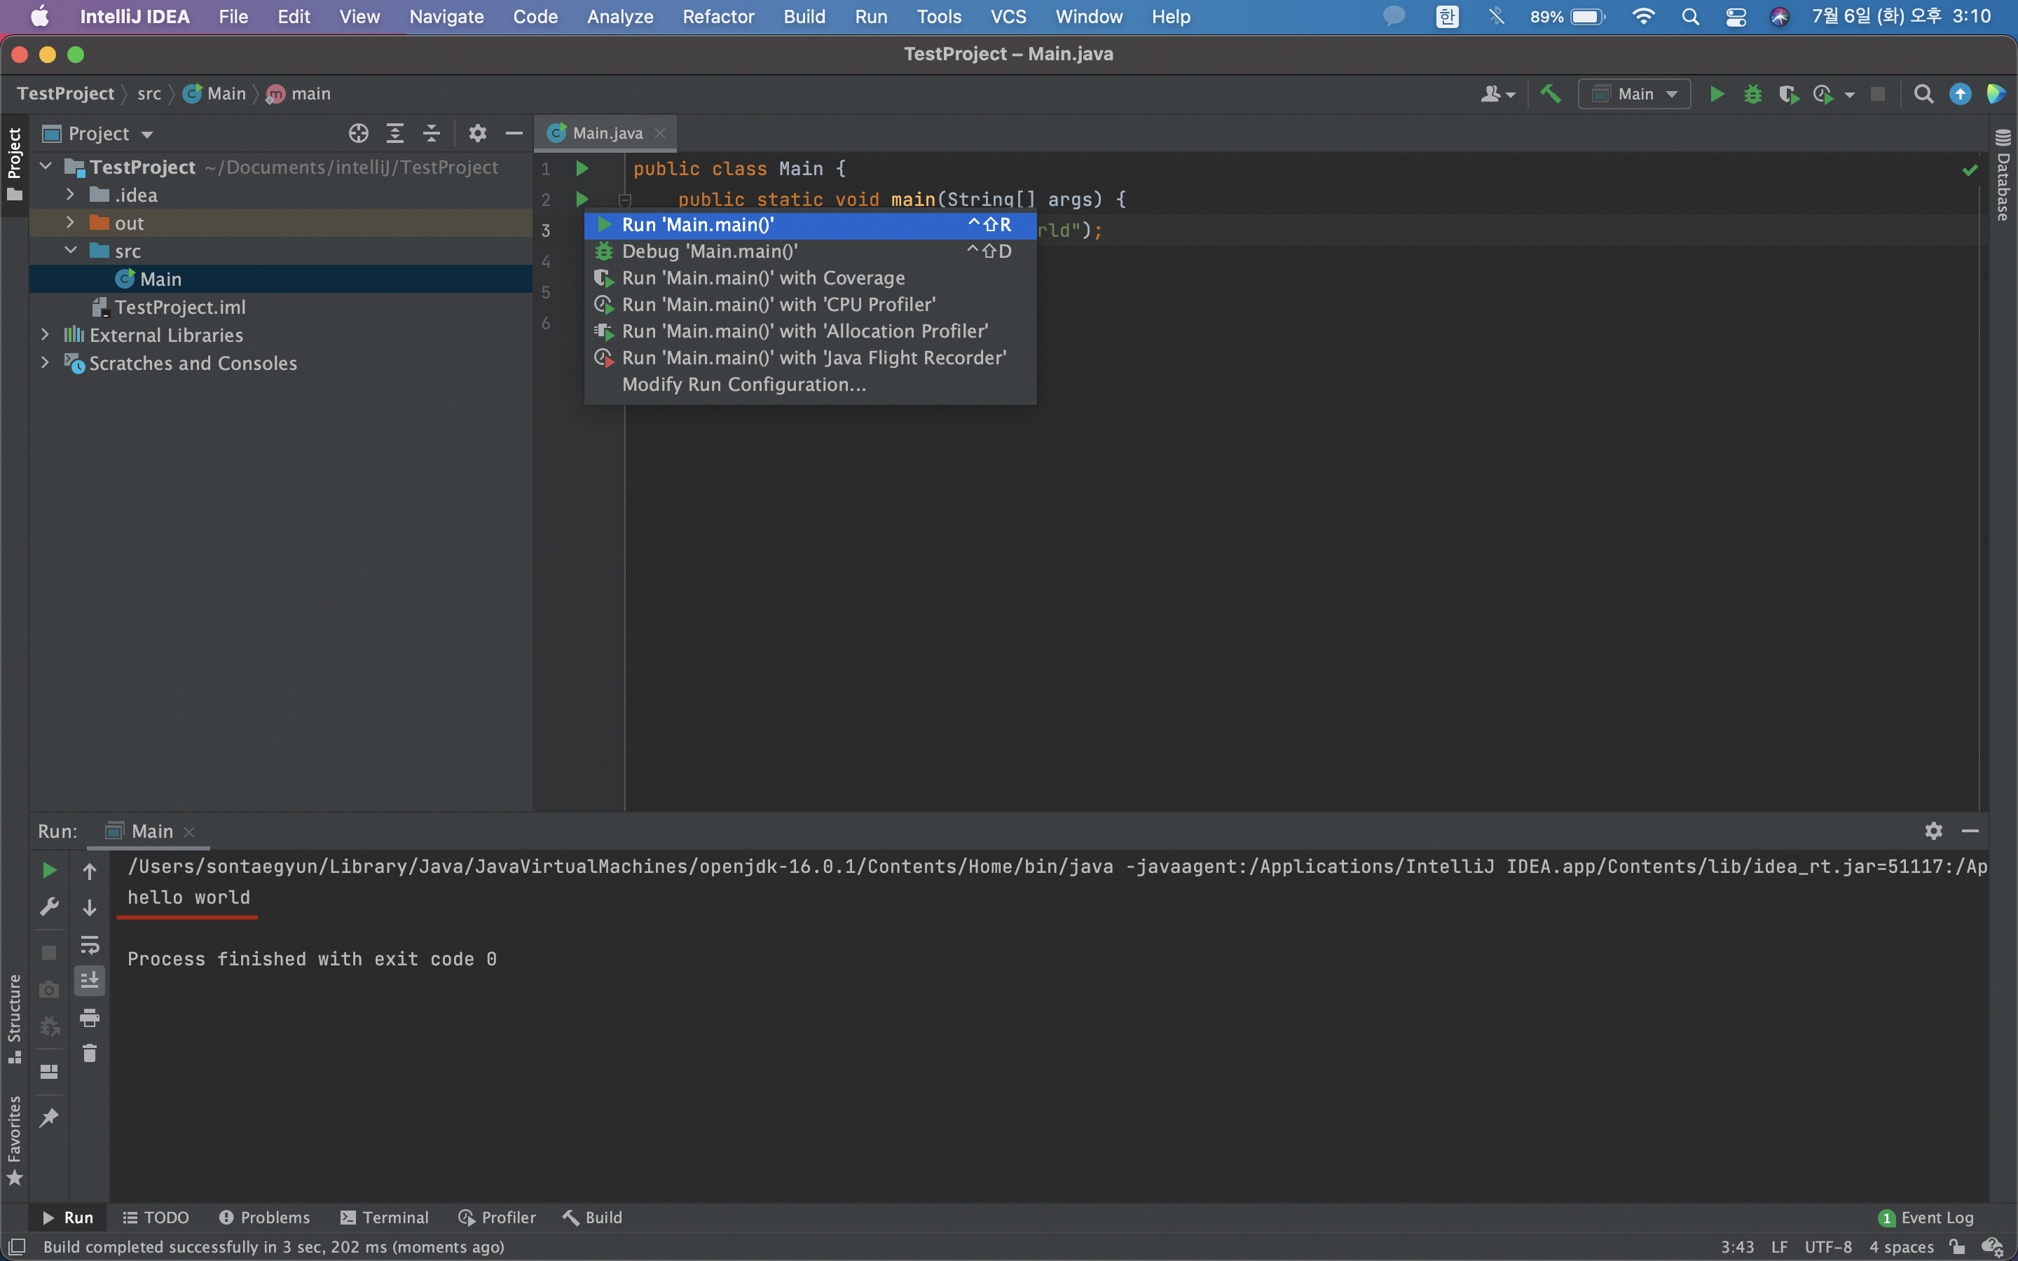The image size is (2018, 1261).
Task: Expand External Libraries node
Action: pyautogui.click(x=46, y=334)
